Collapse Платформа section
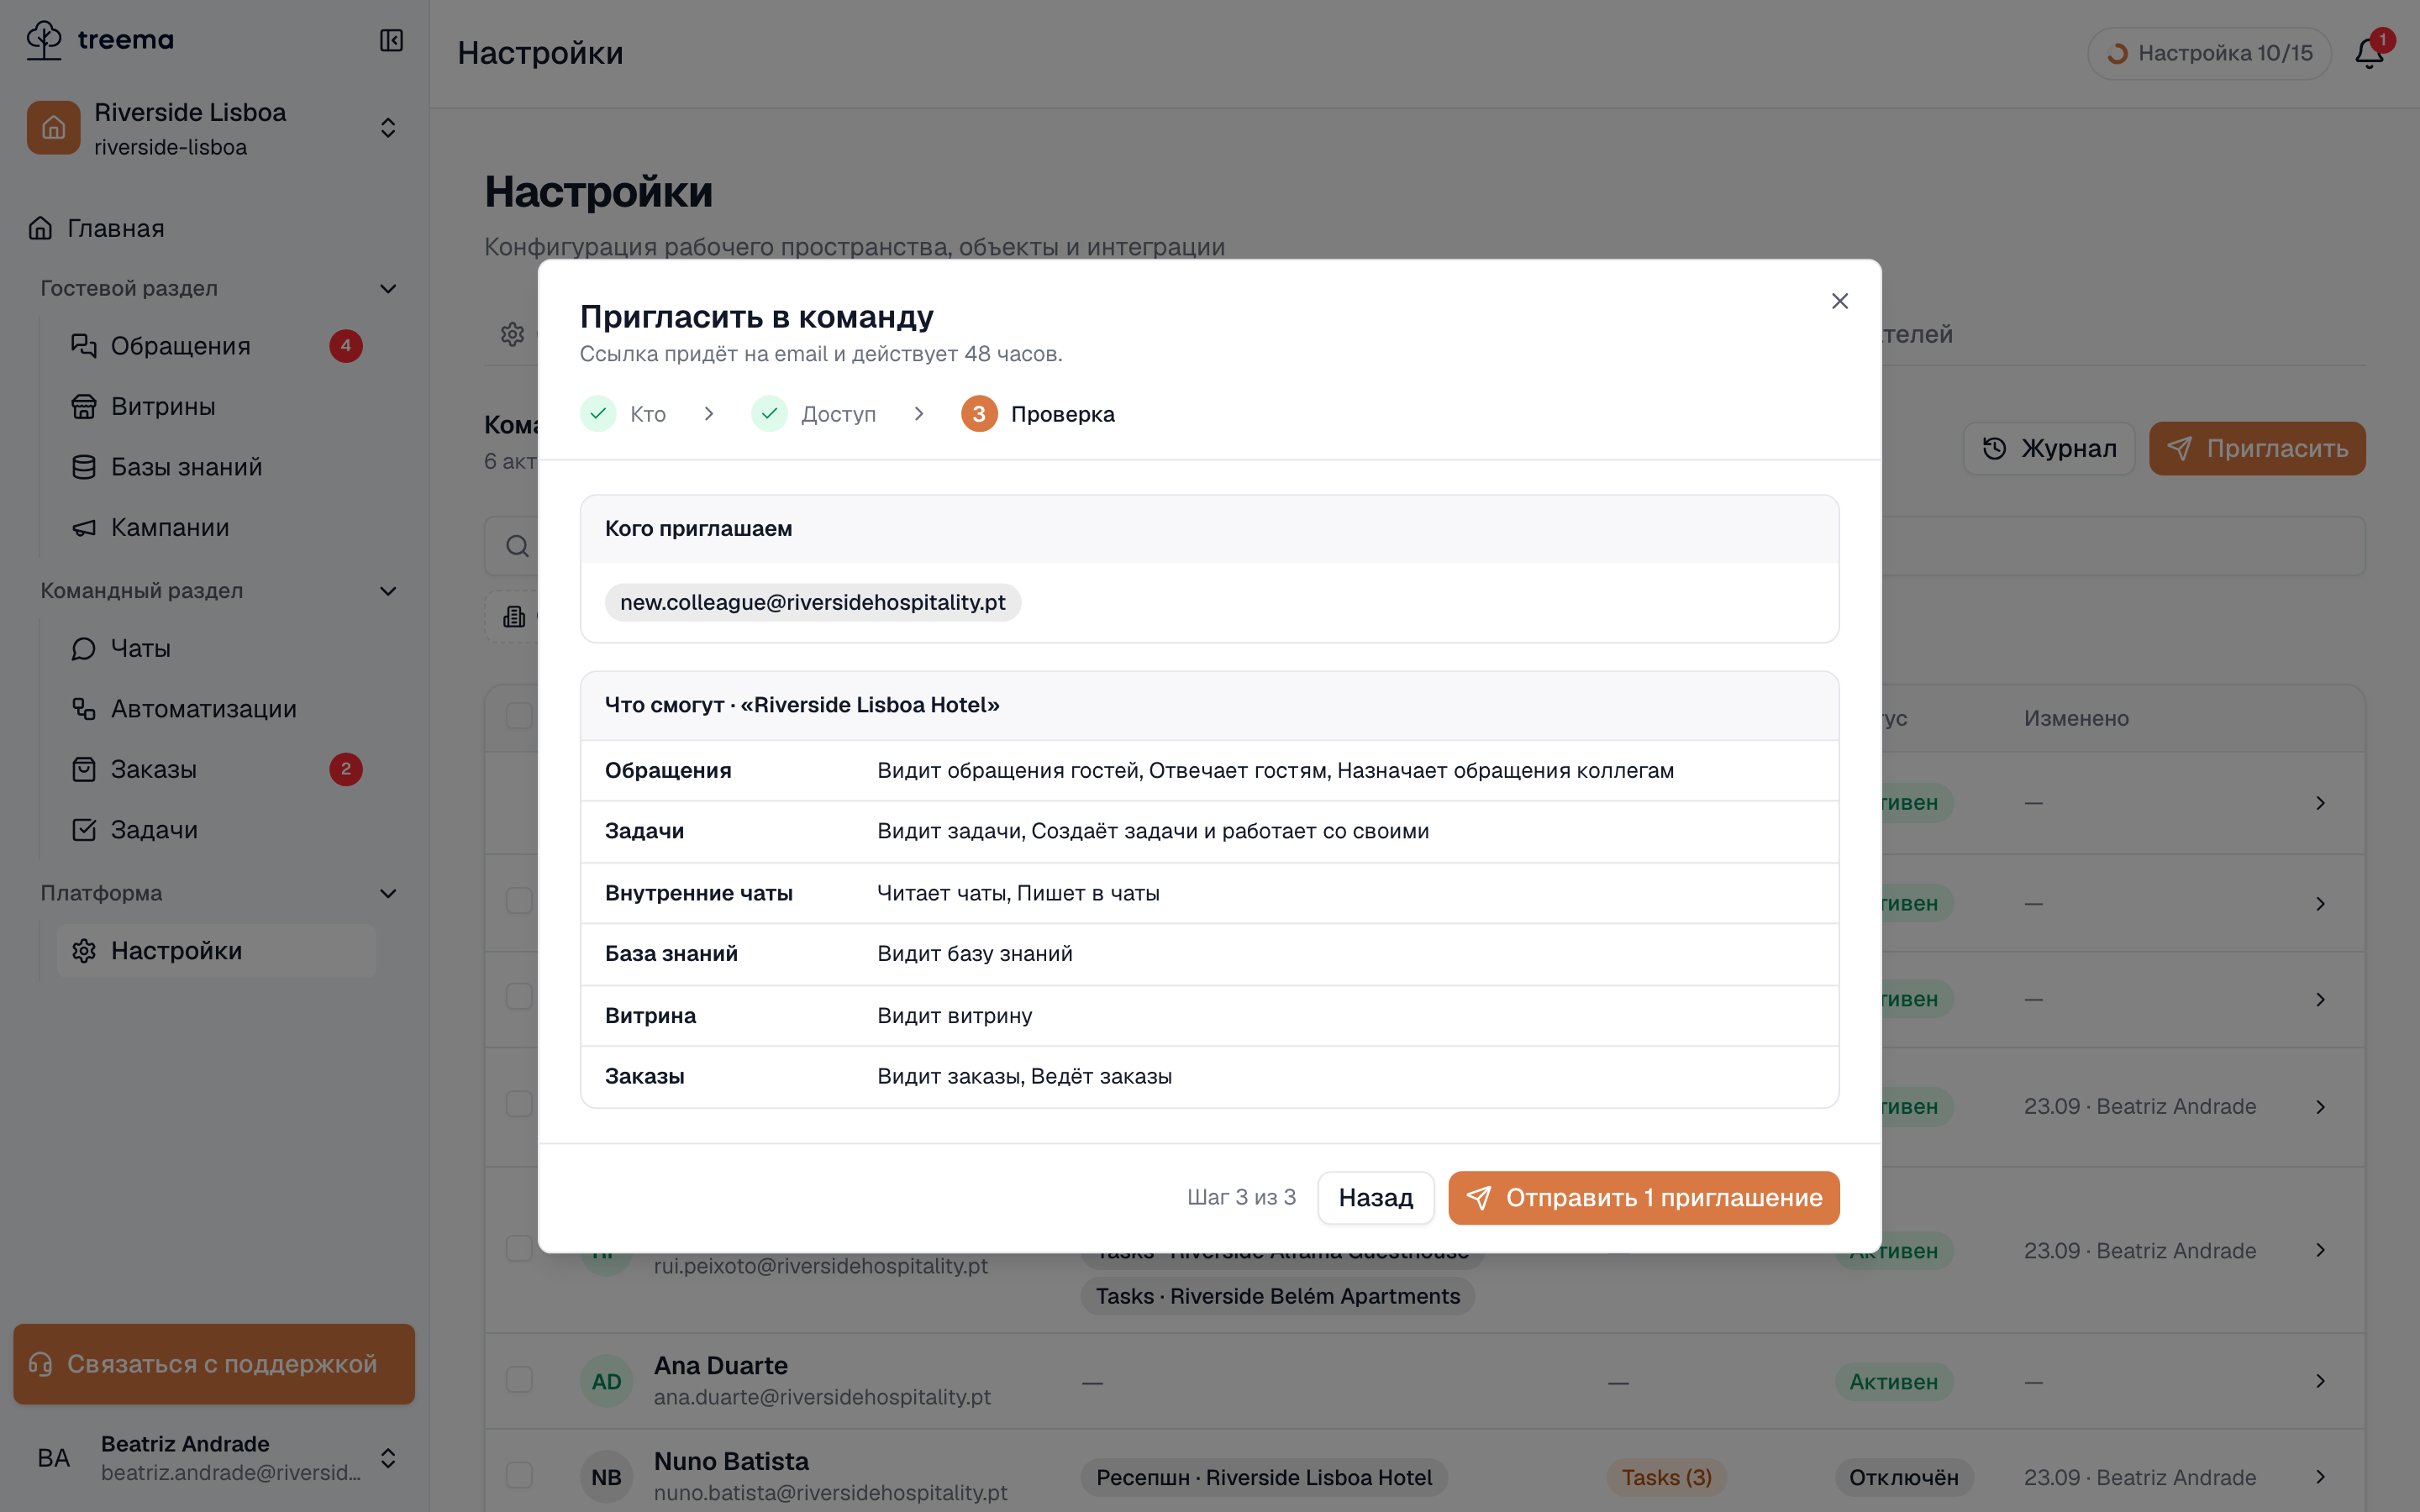The height and width of the screenshot is (1512, 2420). click(x=388, y=893)
